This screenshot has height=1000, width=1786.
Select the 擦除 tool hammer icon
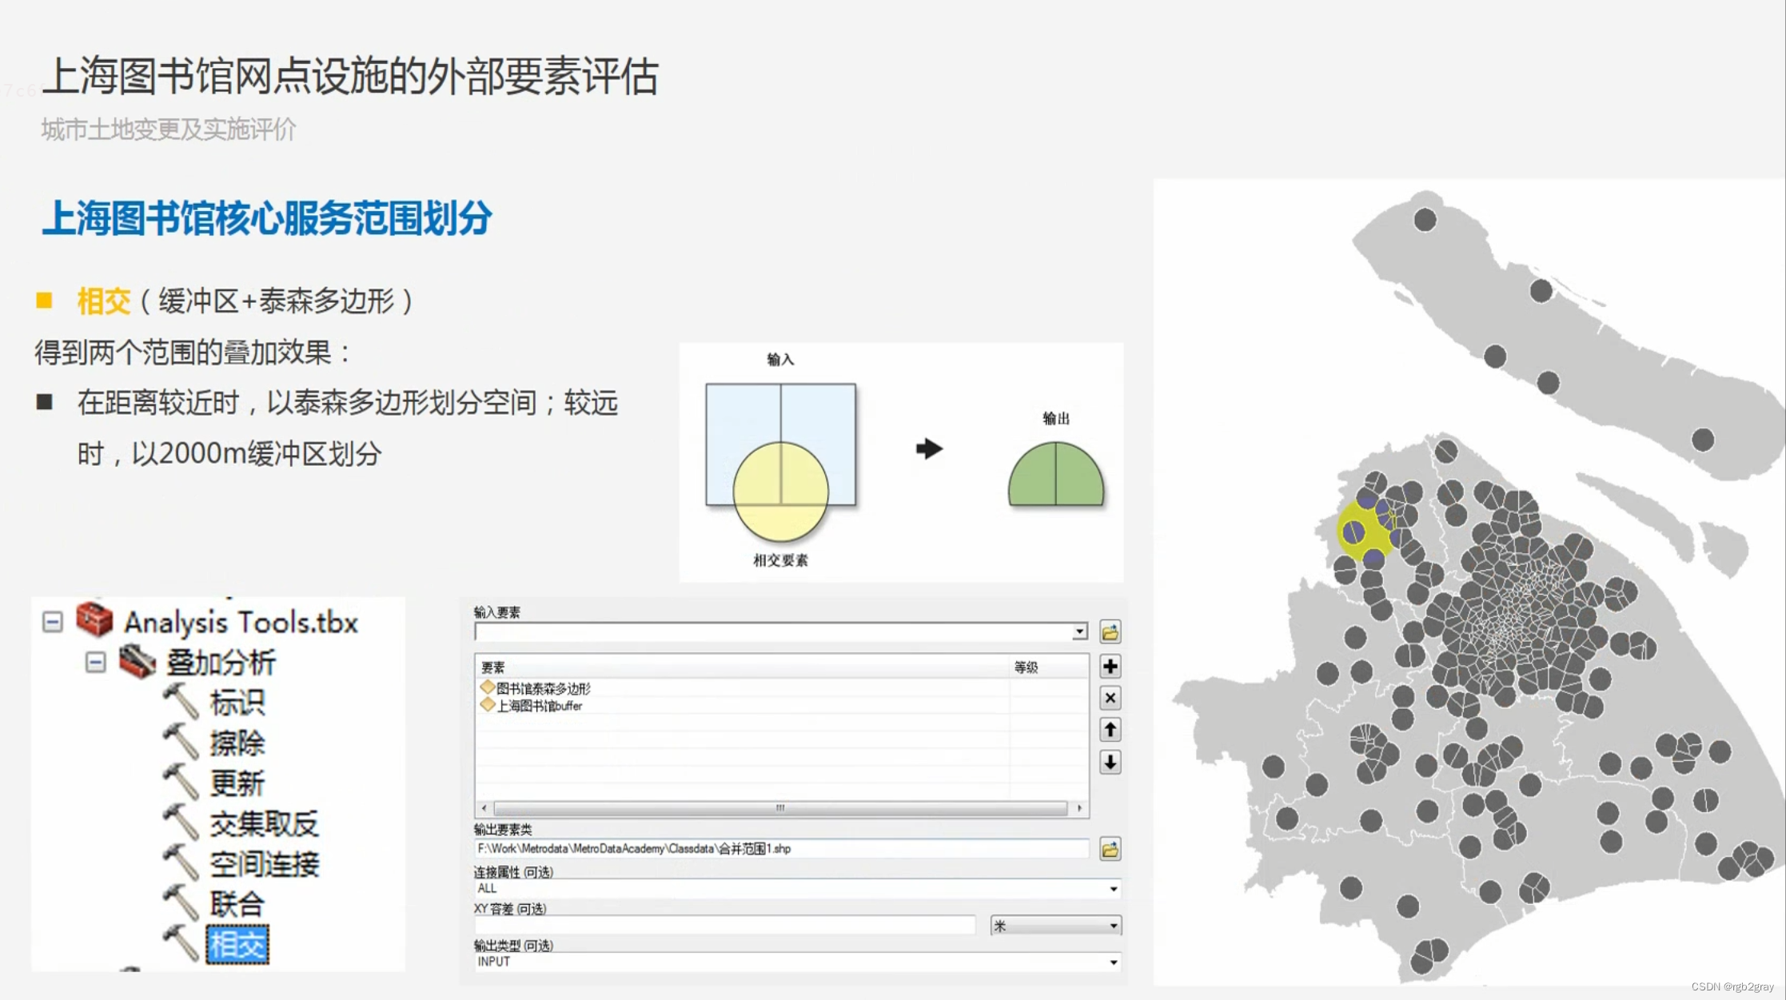click(181, 742)
